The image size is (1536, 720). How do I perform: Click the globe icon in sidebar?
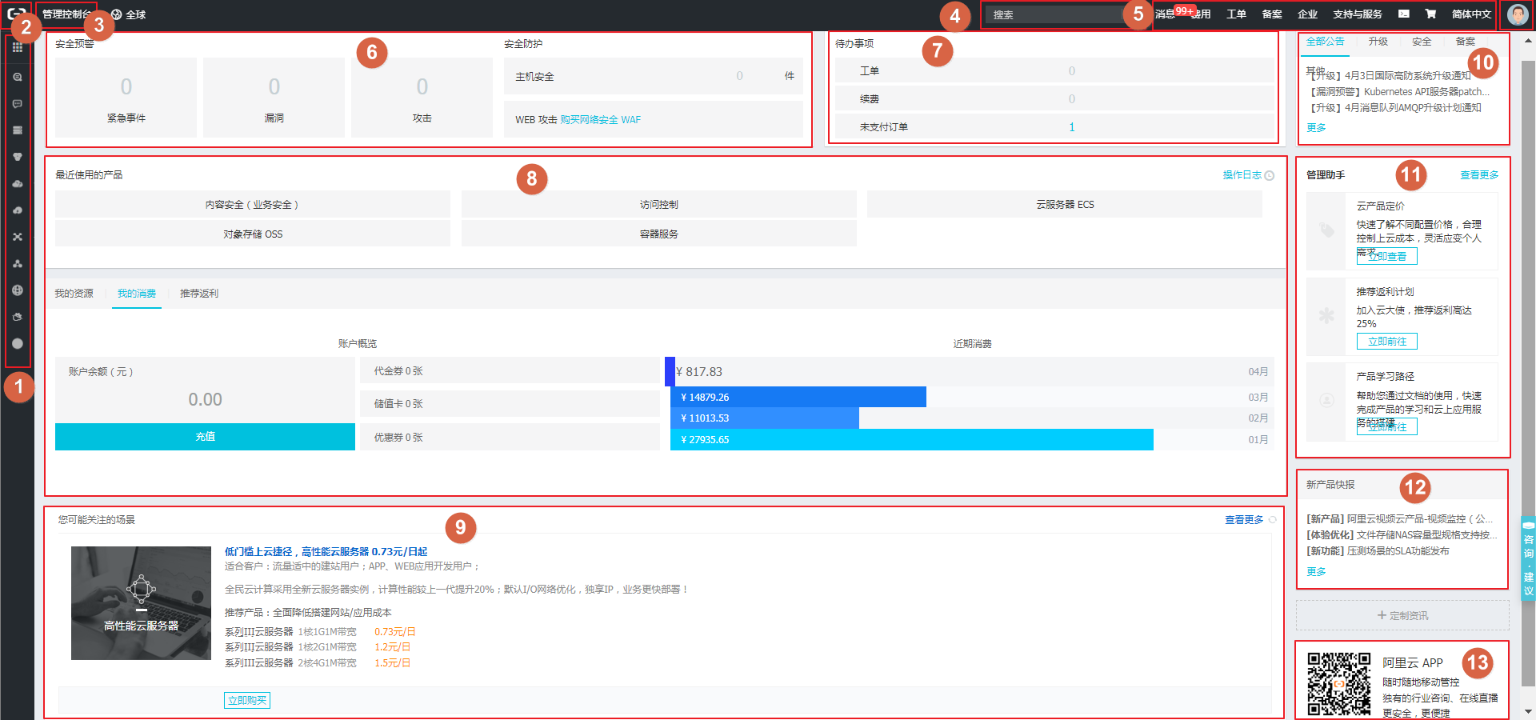(18, 290)
